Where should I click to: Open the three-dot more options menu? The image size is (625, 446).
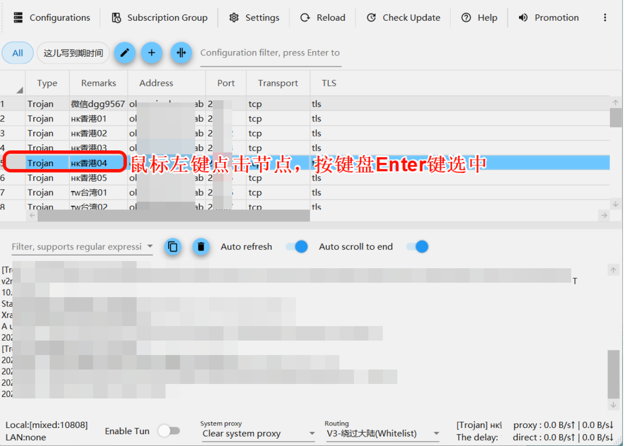coord(605,18)
